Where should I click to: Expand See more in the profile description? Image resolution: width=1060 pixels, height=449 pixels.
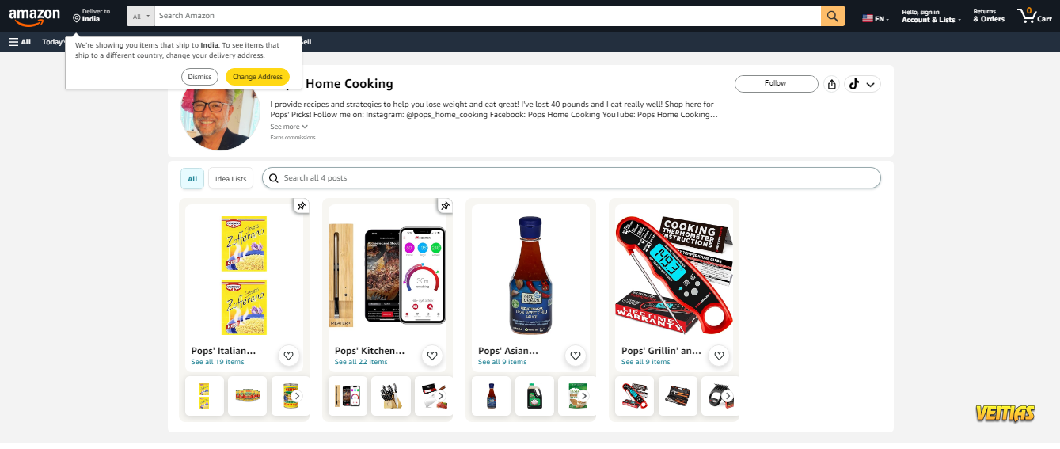coord(289,127)
